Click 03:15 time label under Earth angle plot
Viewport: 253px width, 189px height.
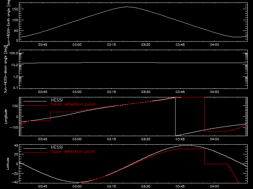(x=111, y=45)
